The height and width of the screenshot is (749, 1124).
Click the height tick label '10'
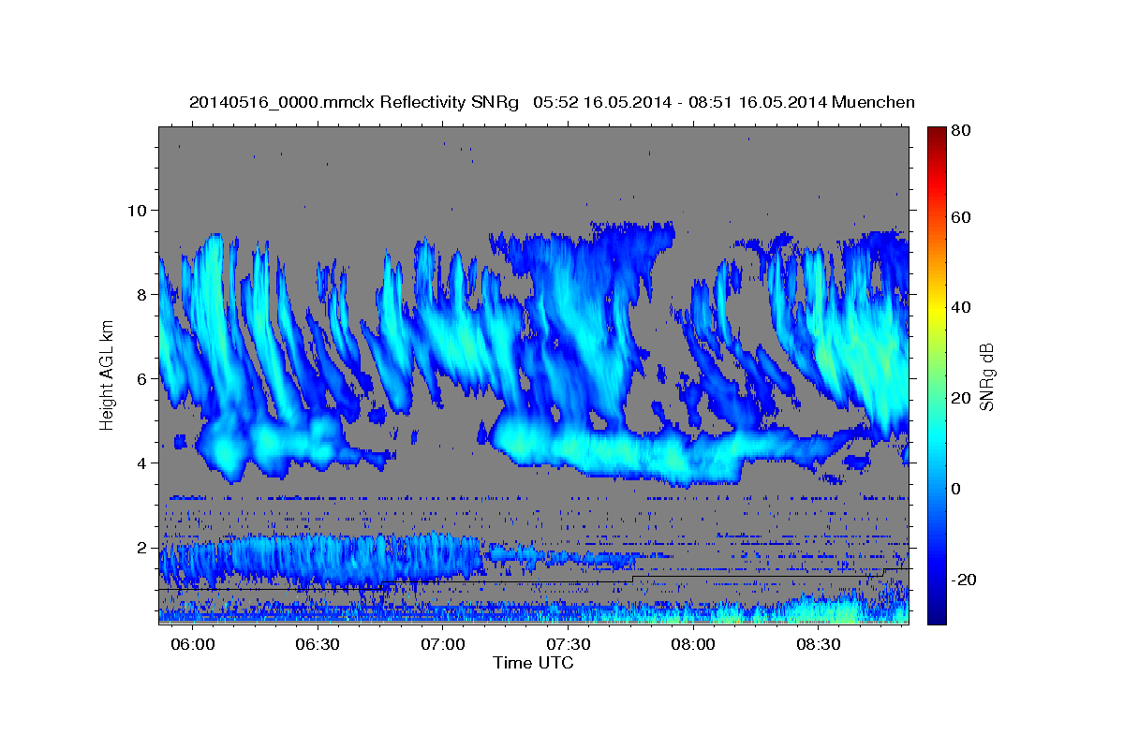pyautogui.click(x=139, y=210)
